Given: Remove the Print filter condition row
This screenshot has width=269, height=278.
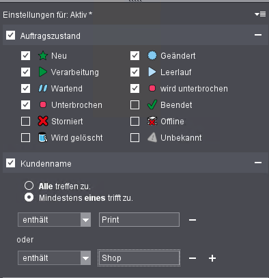Looking at the screenshot, I should point(193,220).
